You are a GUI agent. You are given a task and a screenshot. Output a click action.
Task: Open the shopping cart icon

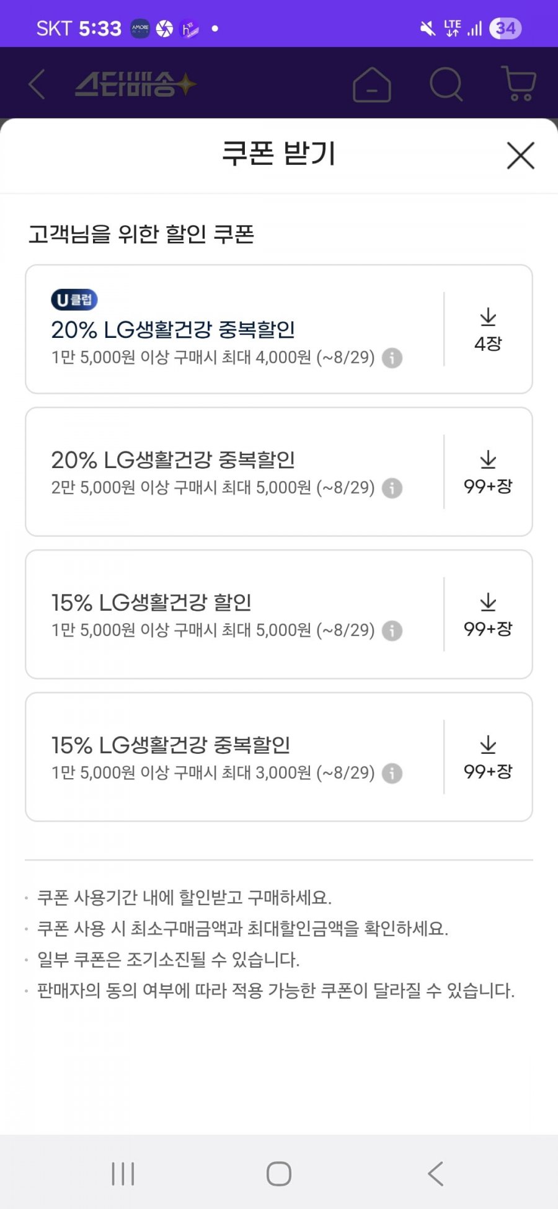[518, 84]
